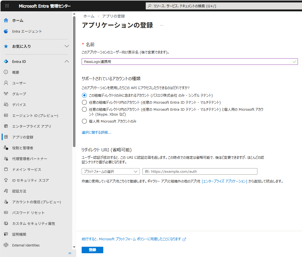Click the ユーザー person icon
Viewport: 302px width, 257px height.
(x=6, y=83)
